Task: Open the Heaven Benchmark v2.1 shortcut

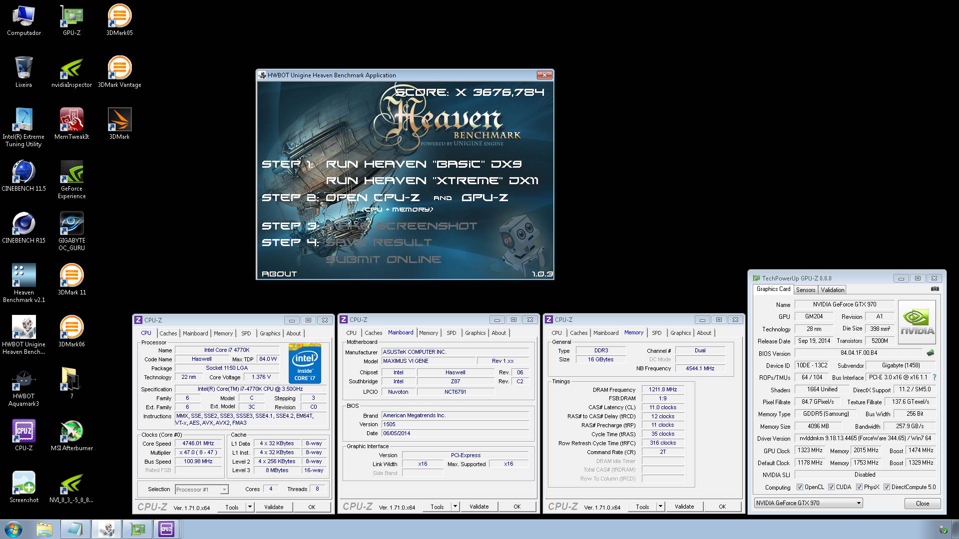Action: [x=23, y=283]
